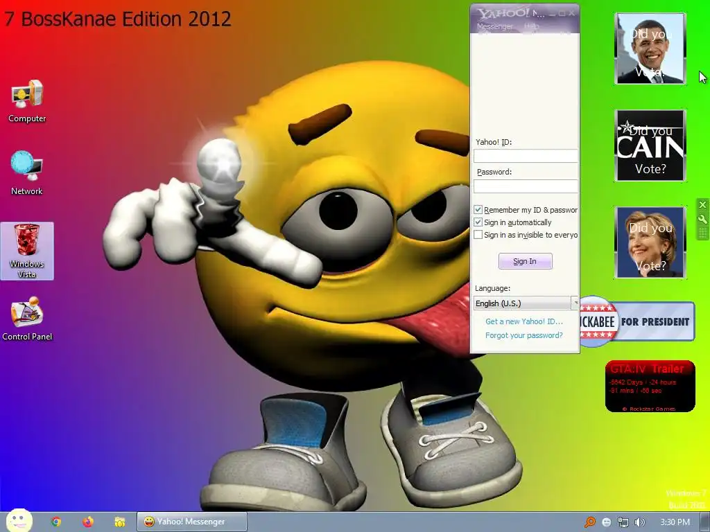Image resolution: width=710 pixels, height=532 pixels.
Task: Click Get a new Yahoo! ID link
Action: [524, 321]
